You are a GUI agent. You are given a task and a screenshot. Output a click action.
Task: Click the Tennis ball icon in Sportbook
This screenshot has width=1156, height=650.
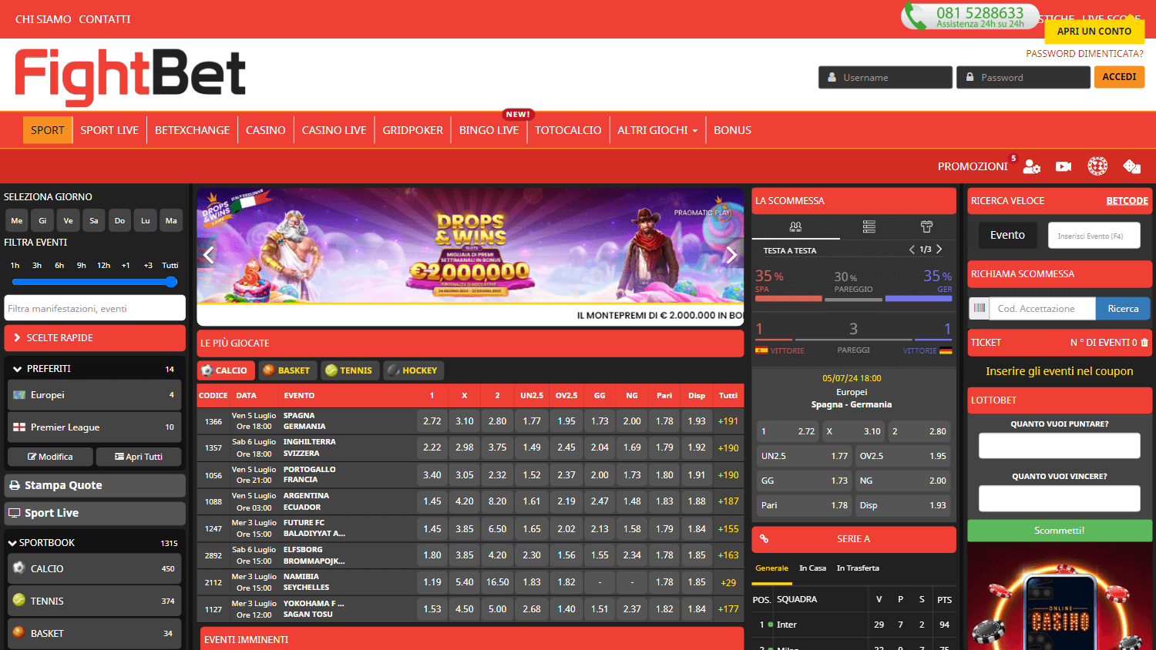19,601
